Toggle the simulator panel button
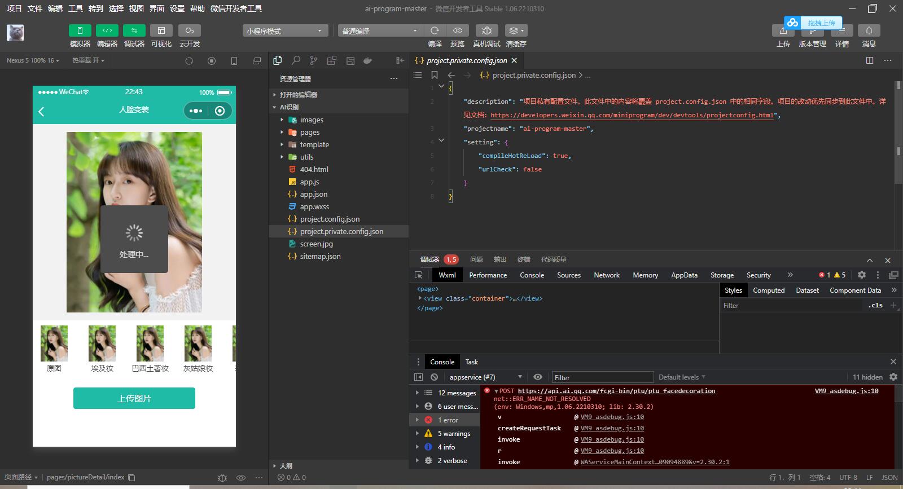The width and height of the screenshot is (903, 489). [80, 30]
